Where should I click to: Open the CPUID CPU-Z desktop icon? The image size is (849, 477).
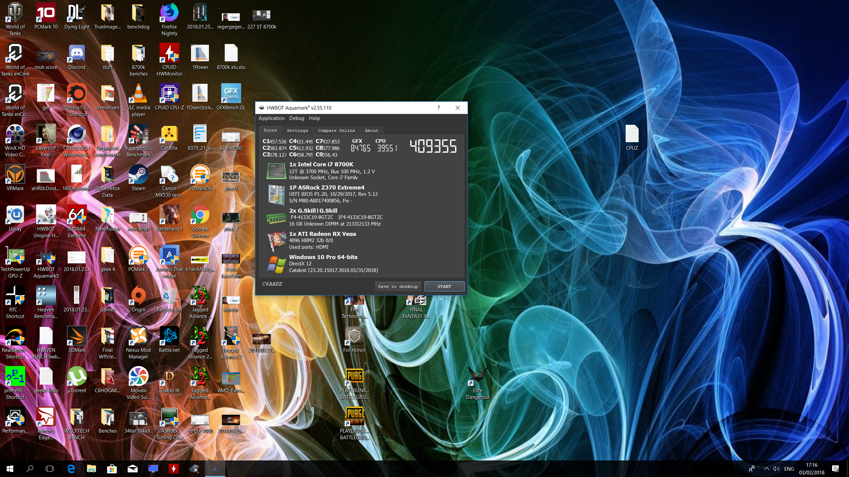(x=169, y=97)
